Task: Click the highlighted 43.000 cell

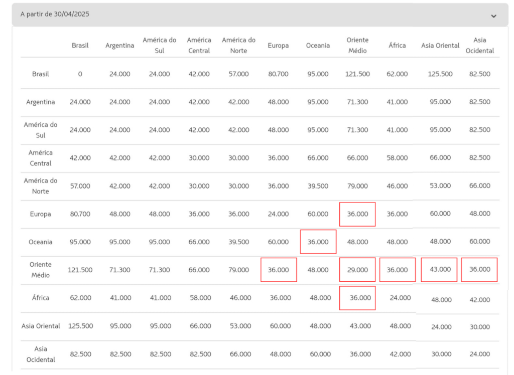Action: coord(439,270)
